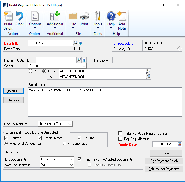The width and height of the screenshot is (185, 182).
Task: Open the Batch ID lookup magnifier
Action: [75, 43]
